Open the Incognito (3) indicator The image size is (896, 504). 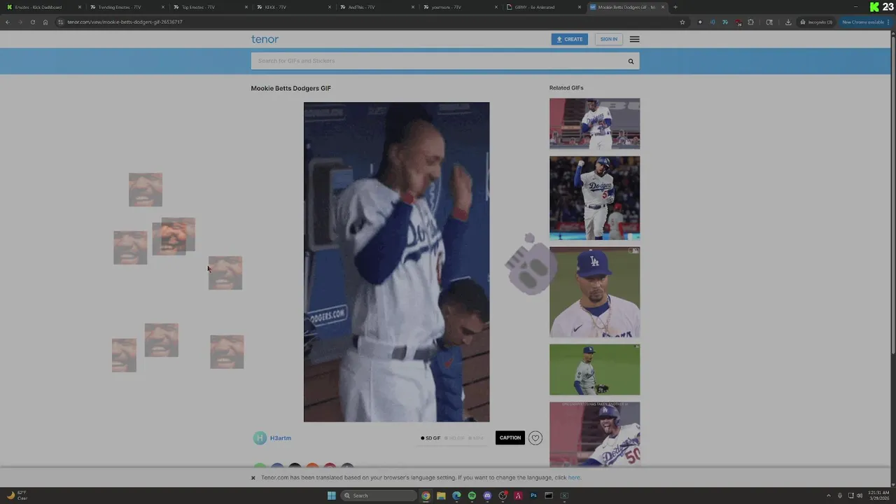[817, 22]
